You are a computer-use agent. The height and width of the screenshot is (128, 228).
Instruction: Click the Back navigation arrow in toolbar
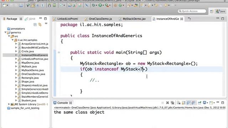coord(166,5)
